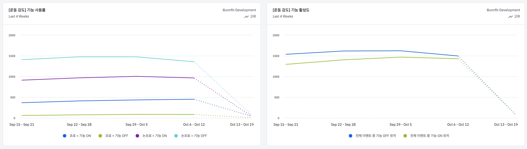Click the blue dot beside 전체 이벤트 중 기능 OFF 유저
527x149 pixels.
coord(350,136)
